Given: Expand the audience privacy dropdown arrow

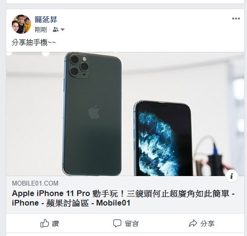Looking at the screenshot, I should [x=62, y=29].
